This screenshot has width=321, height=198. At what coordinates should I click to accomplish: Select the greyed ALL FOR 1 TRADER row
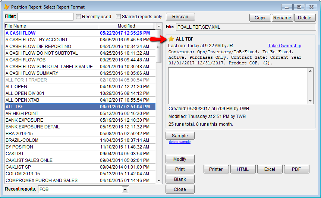point(80,80)
